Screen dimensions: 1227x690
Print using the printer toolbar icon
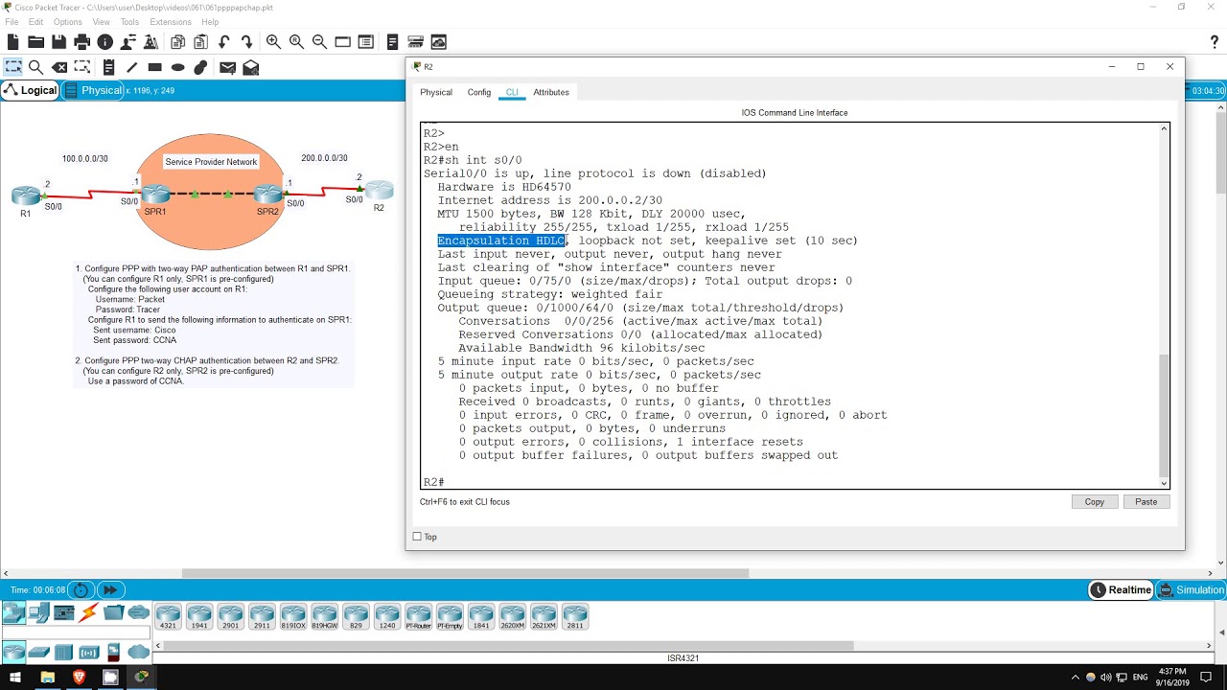[x=81, y=42]
